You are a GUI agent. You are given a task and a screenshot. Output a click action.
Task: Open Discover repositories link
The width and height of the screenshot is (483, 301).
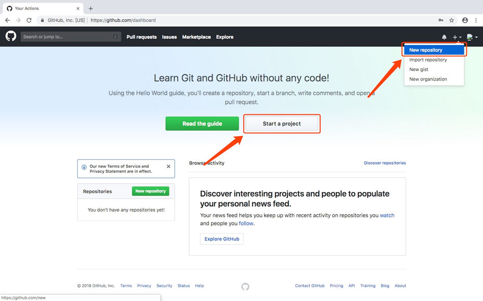click(385, 163)
